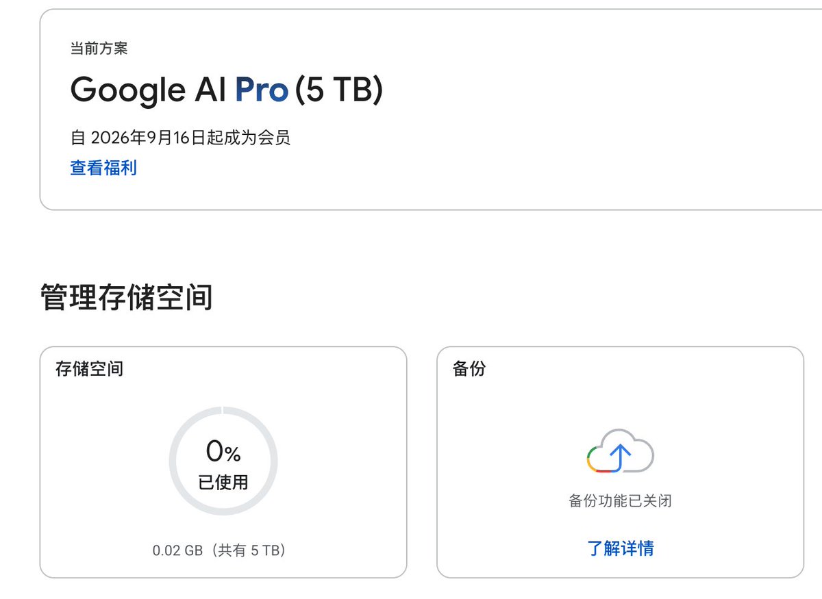Click the 已使用 label inside the ring
Screen dimensions: 822x599
(x=223, y=483)
